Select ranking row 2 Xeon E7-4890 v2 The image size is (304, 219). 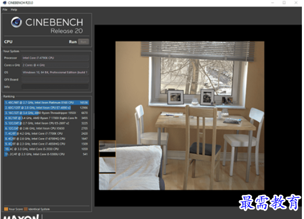[x=47, y=107]
